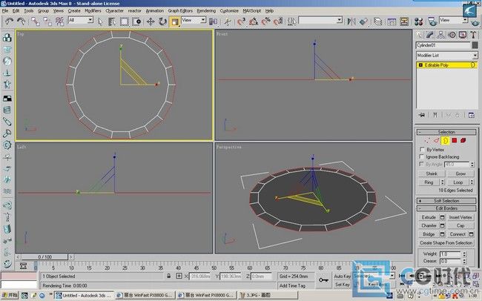The height and width of the screenshot is (301, 482).
Task: Open the Modify panel tab
Action: tap(430, 35)
